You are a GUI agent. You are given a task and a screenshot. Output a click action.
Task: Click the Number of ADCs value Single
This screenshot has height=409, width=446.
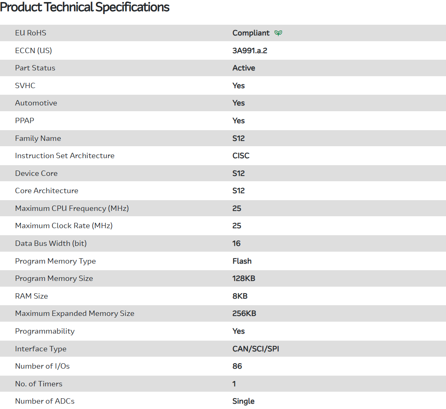(243, 401)
